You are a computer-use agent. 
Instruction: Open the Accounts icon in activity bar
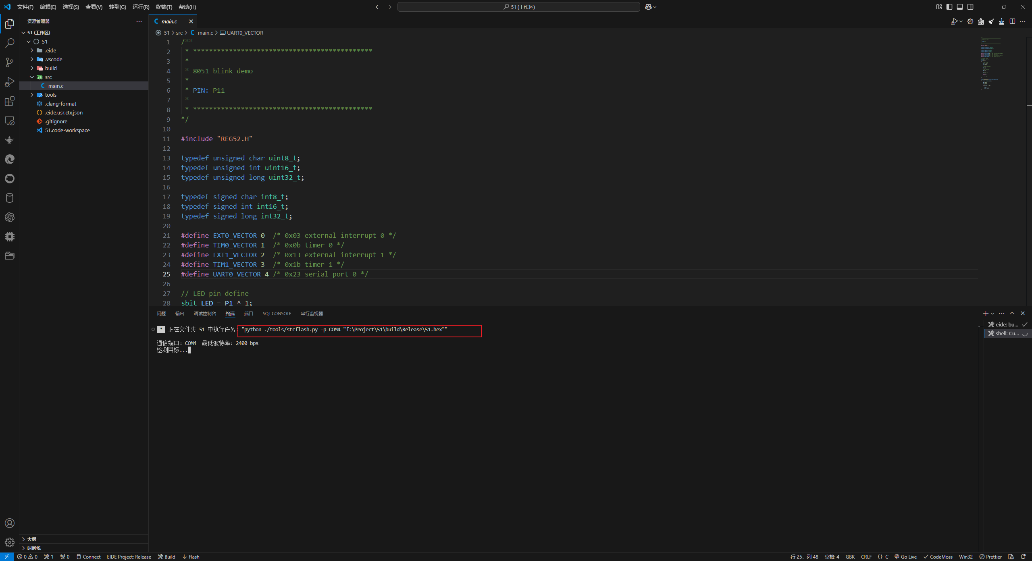10,523
